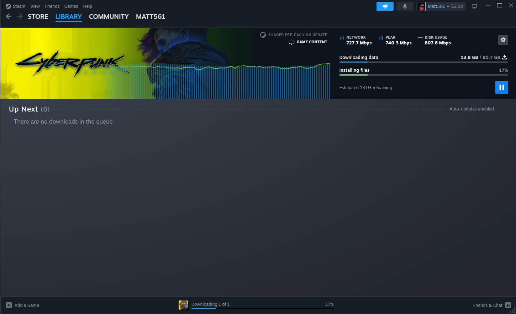Open the View menu
516x314 pixels.
point(35,6)
